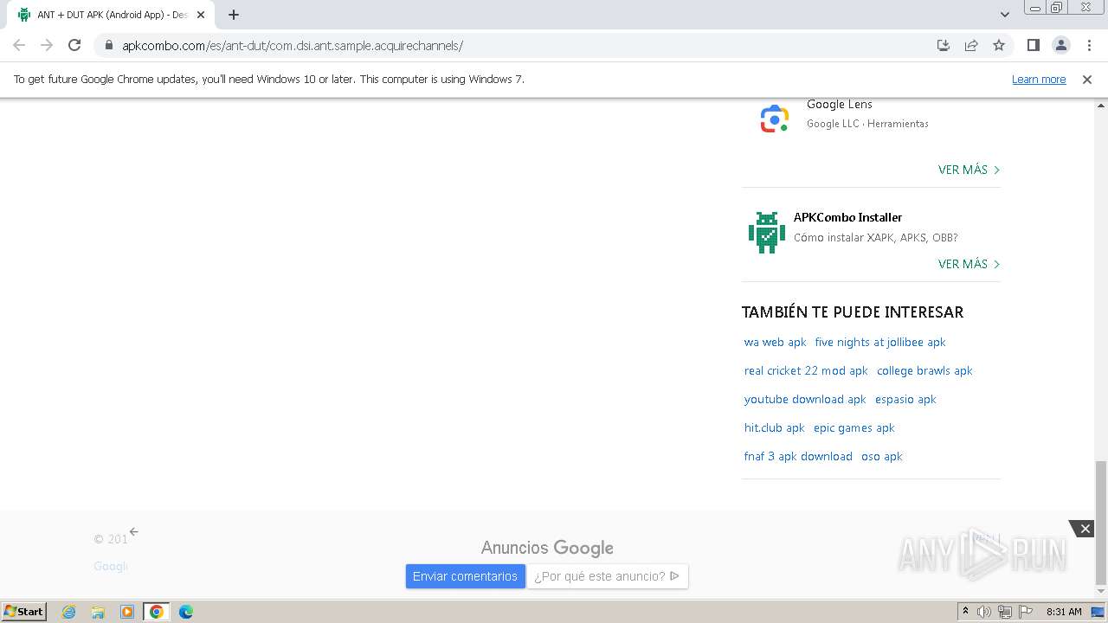Click the address bar URL field
Image resolution: width=1108 pixels, height=623 pixels.
(x=519, y=45)
